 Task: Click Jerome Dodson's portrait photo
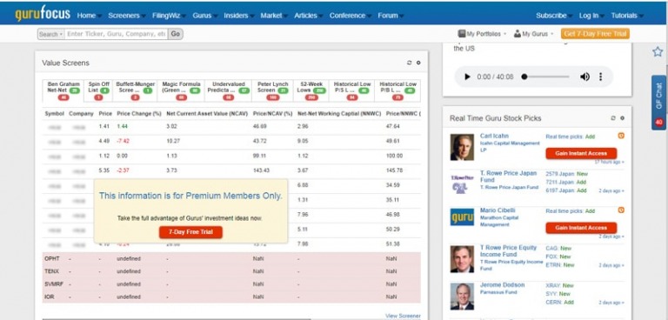coord(462,297)
